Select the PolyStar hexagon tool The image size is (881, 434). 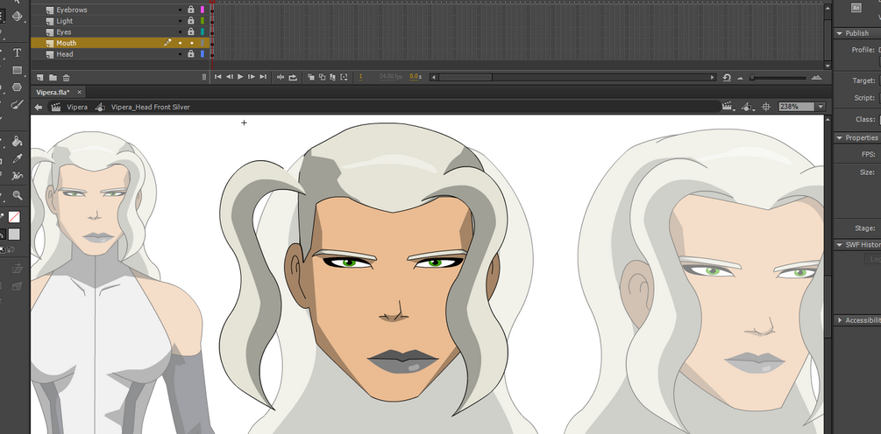[x=18, y=87]
